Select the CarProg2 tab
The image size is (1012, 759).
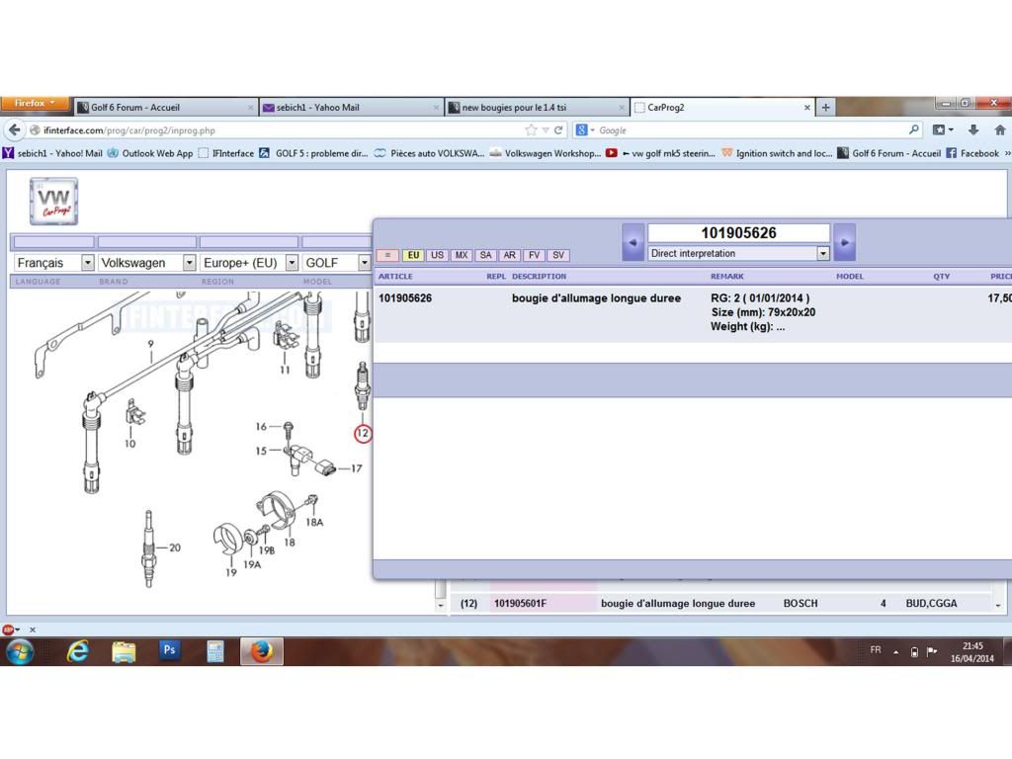tap(722, 107)
